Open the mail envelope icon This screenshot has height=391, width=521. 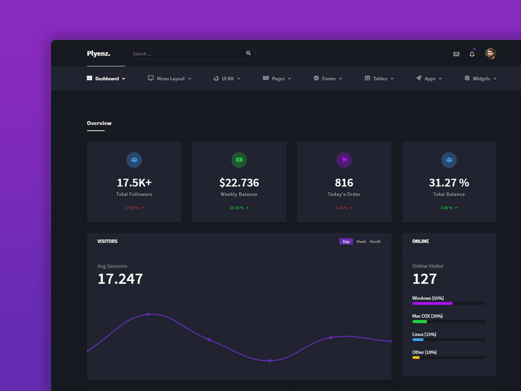pos(456,54)
